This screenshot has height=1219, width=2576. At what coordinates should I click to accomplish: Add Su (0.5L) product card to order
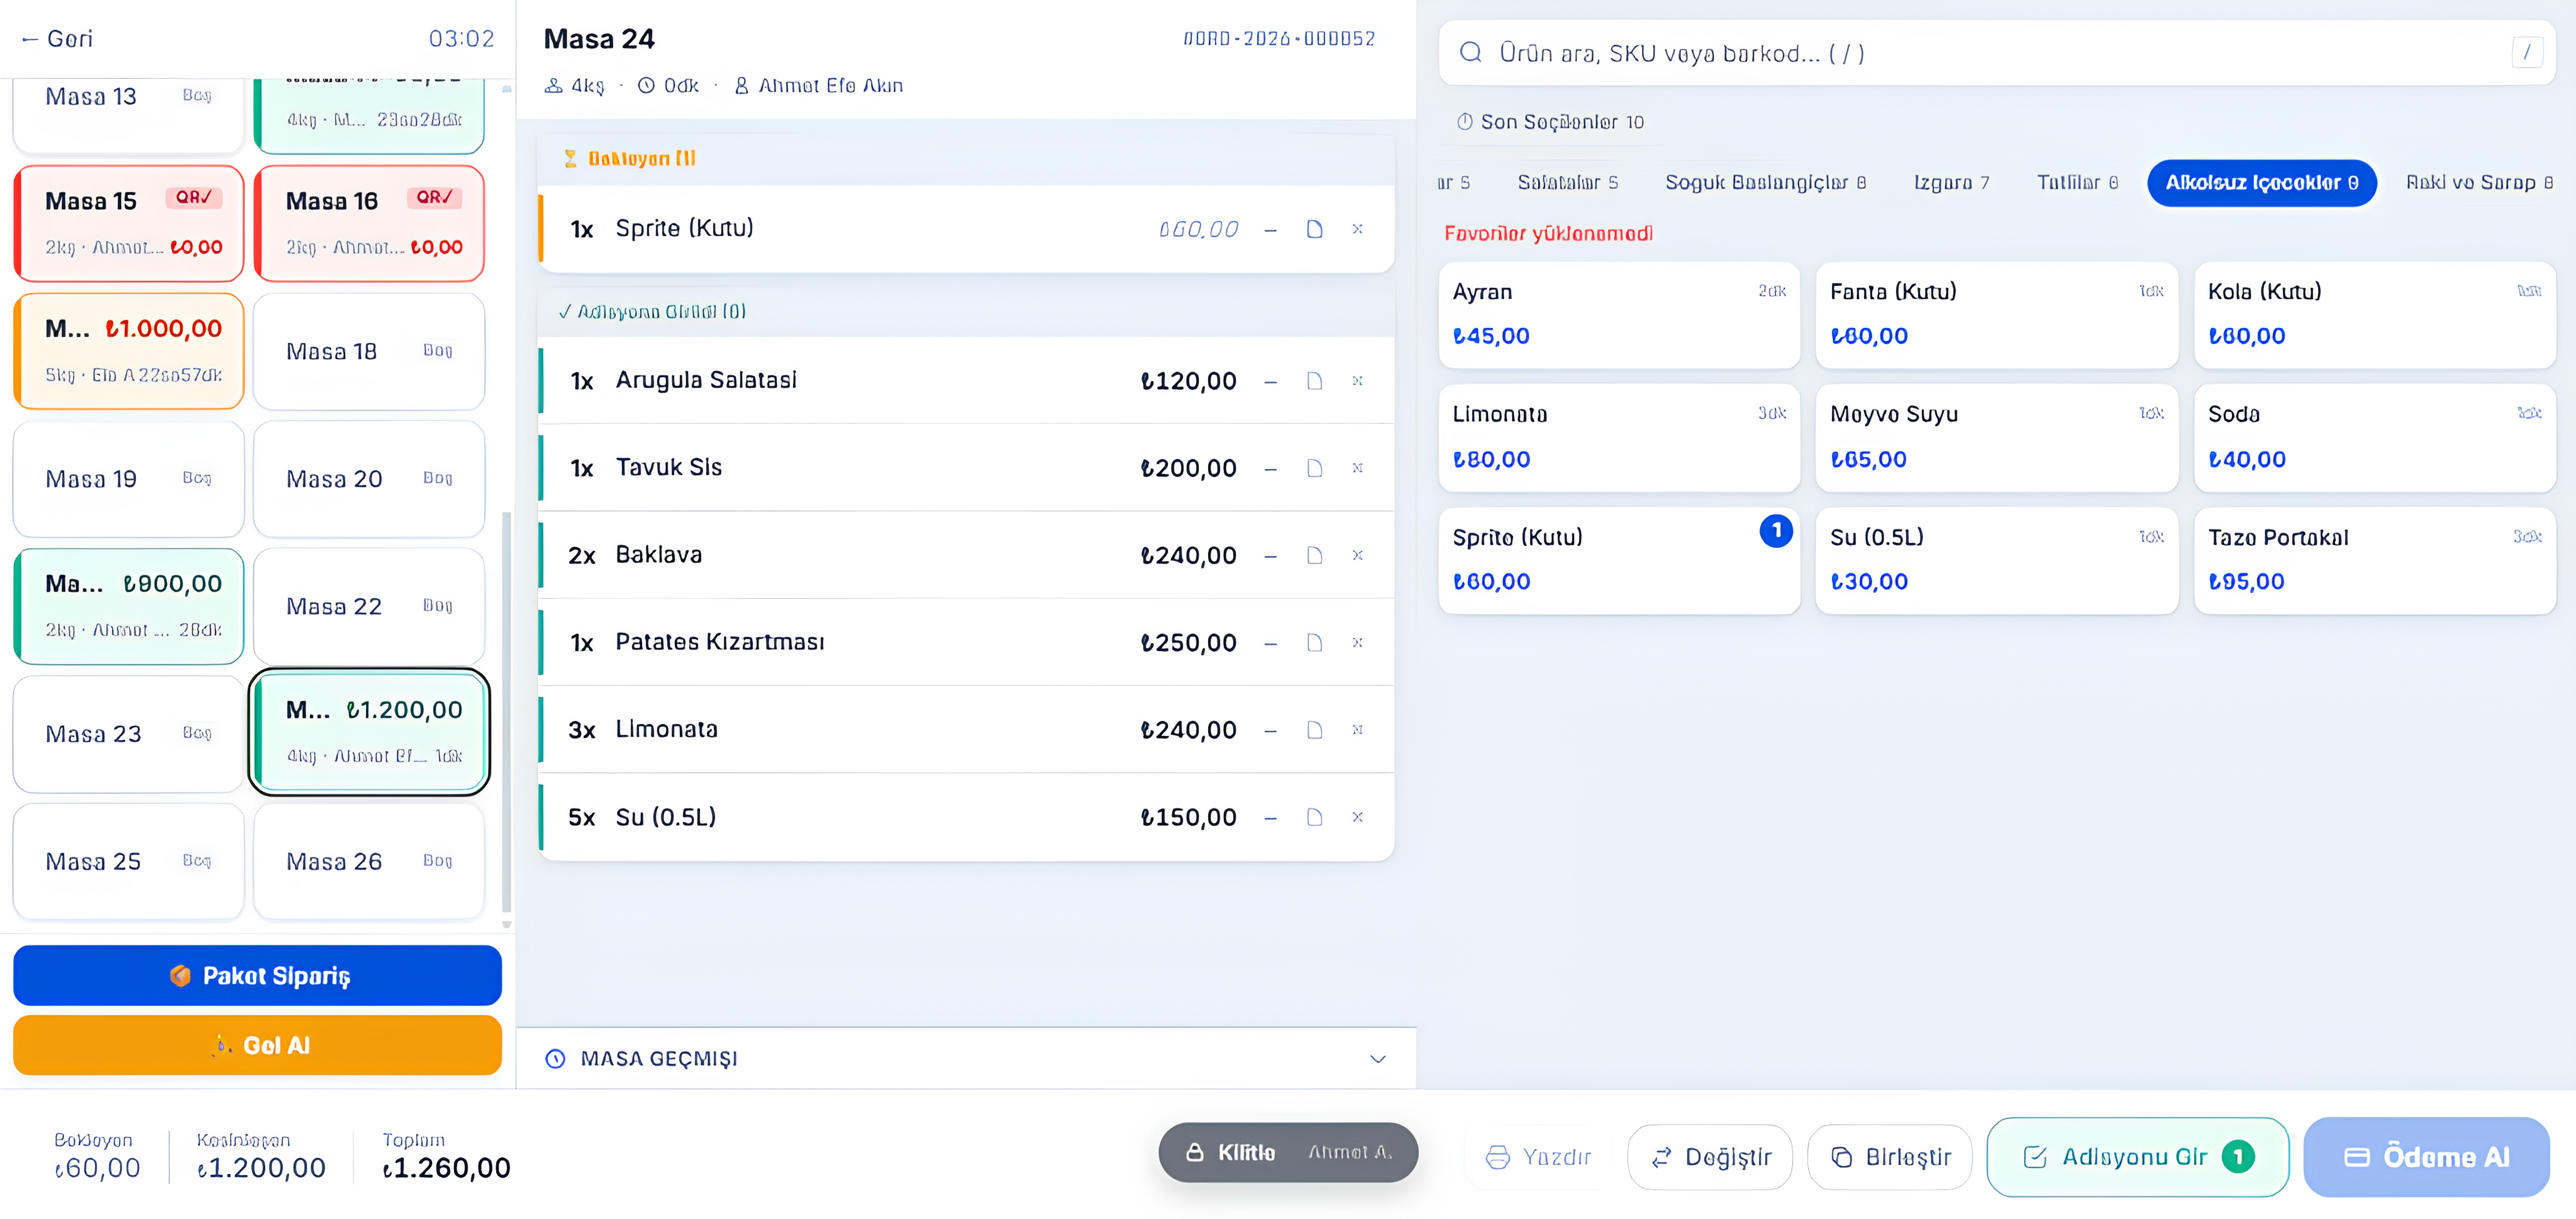(x=1997, y=561)
